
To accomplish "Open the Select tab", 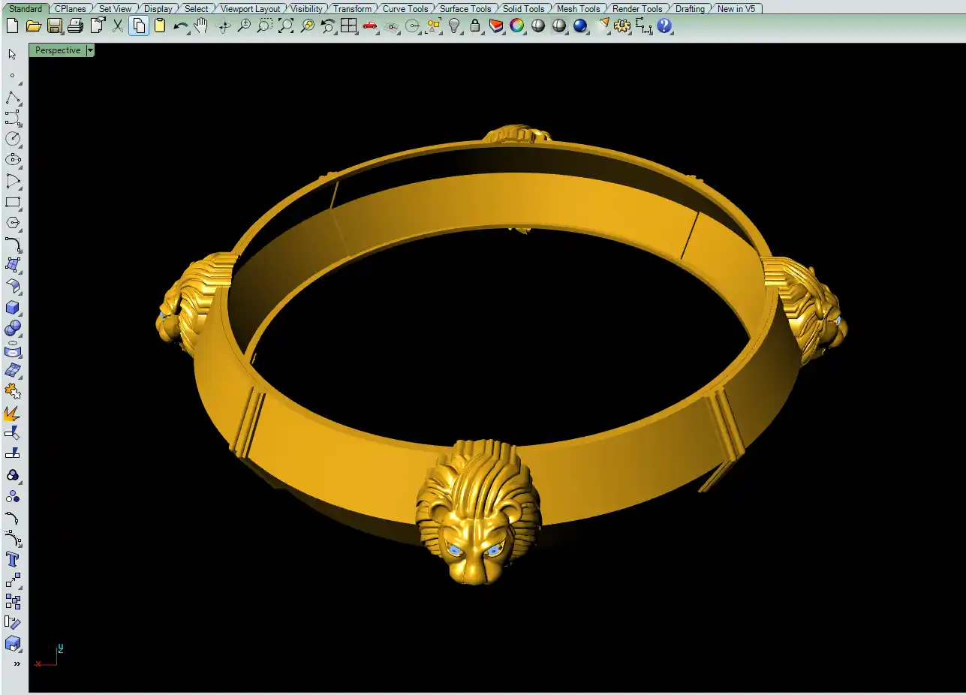I will point(197,8).
